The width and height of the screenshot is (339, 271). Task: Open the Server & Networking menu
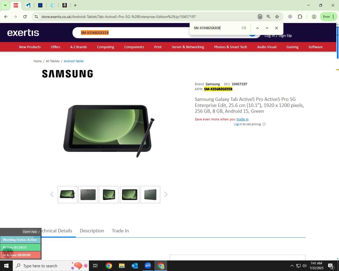click(188, 47)
